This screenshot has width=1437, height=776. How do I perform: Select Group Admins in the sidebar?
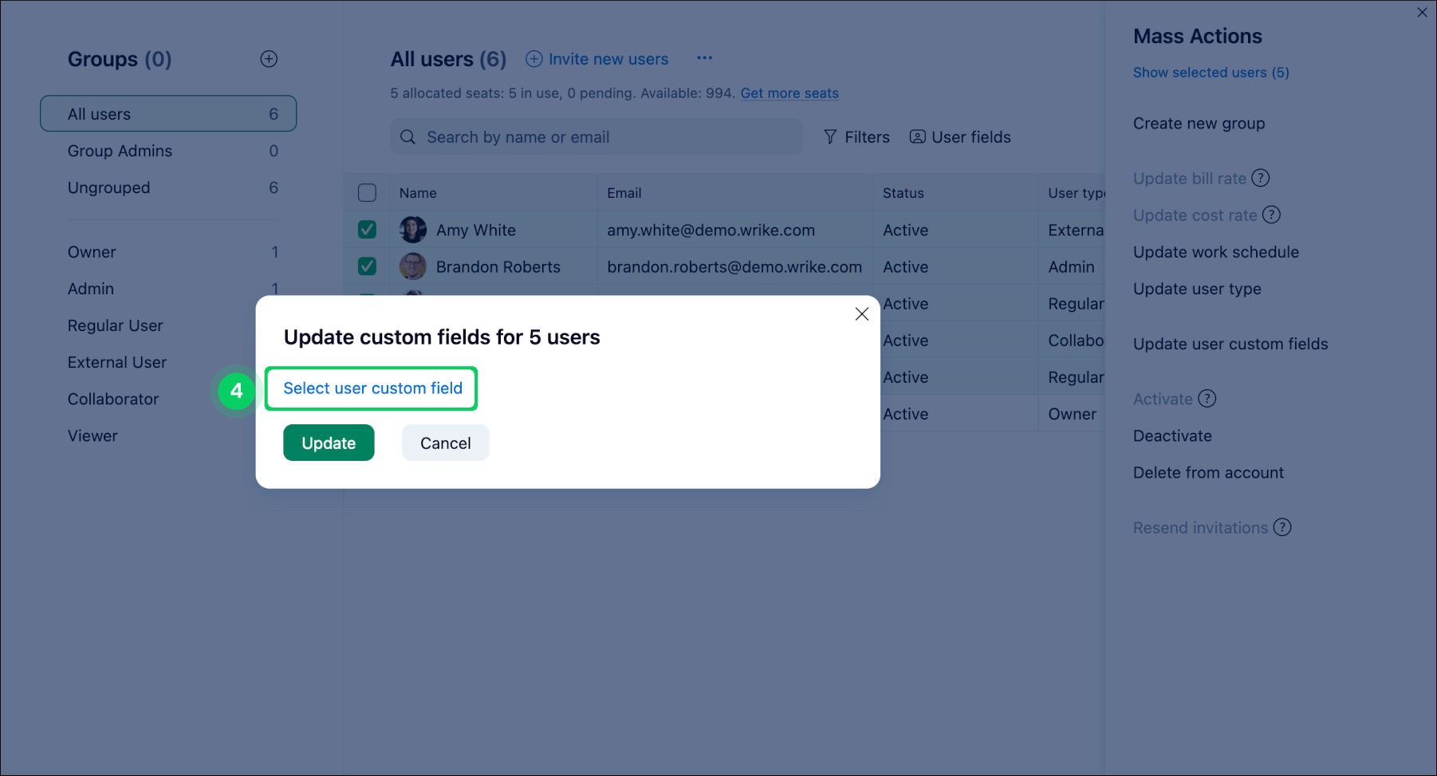(120, 151)
